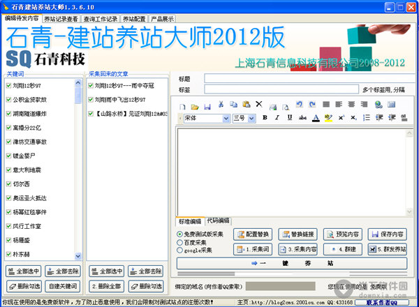The height and width of the screenshot is (307, 419).
Task: Redo the last edit
Action: (312, 105)
